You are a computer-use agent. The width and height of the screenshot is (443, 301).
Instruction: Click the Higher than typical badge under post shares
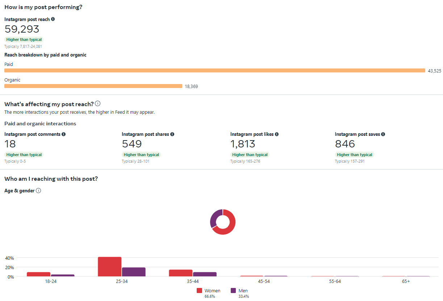pyautogui.click(x=141, y=155)
